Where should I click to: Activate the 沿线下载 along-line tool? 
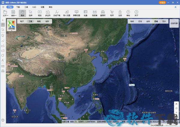tap(57, 13)
